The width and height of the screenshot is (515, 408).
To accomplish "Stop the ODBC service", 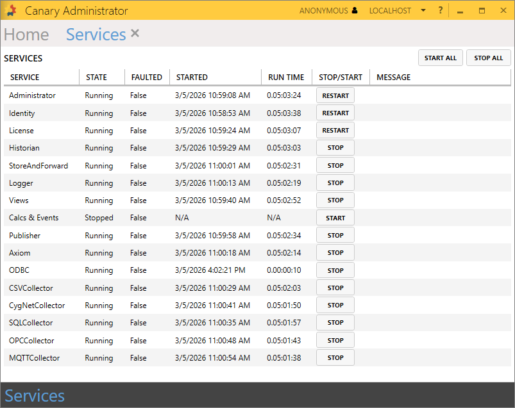I will [335, 270].
